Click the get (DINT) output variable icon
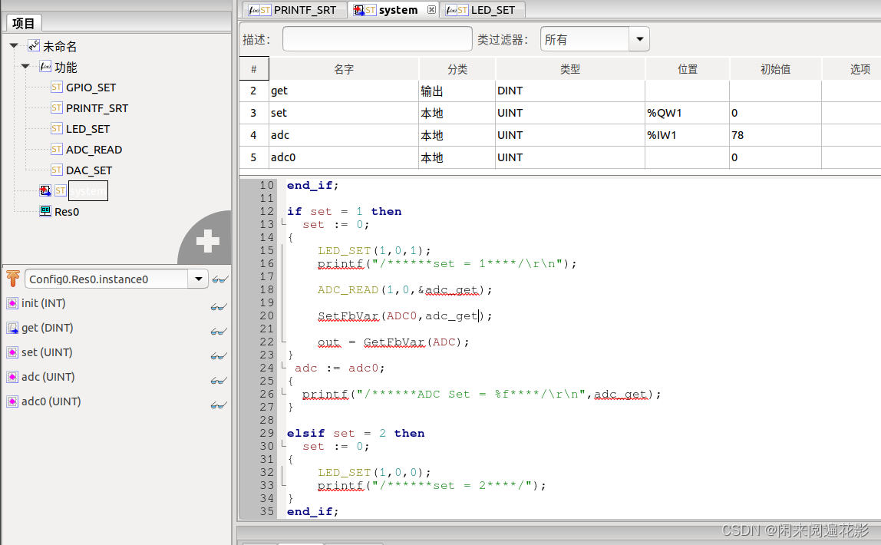Viewport: 881px width, 545px height. 11,328
